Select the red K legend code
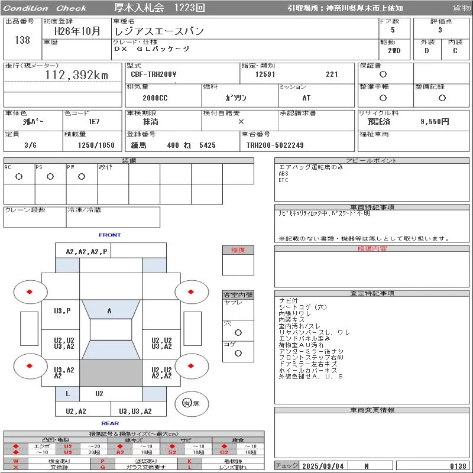The image size is (473, 473). [x=189, y=461]
